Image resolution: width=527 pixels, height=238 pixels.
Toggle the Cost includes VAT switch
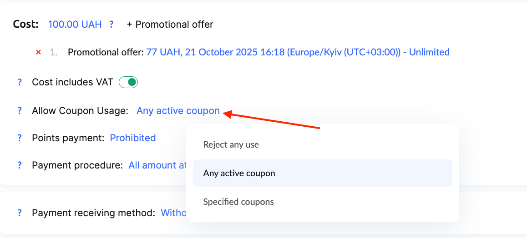[x=128, y=83]
